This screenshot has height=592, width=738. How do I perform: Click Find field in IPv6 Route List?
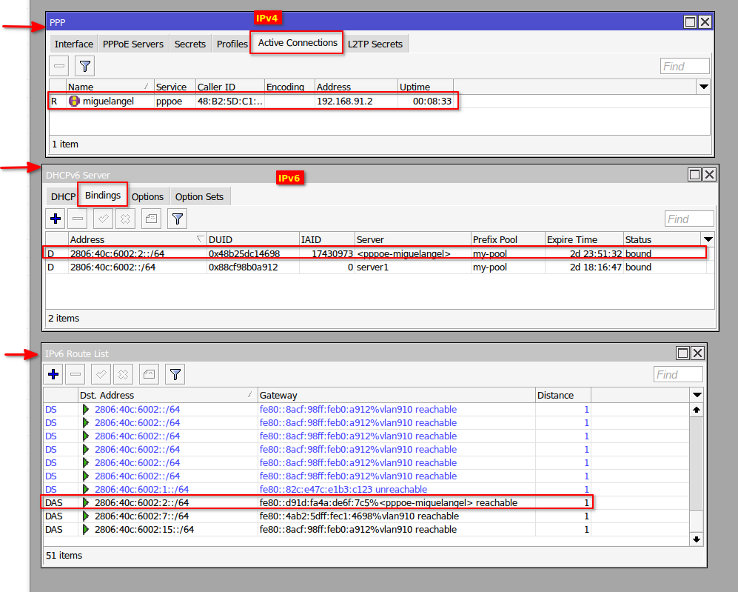[678, 374]
